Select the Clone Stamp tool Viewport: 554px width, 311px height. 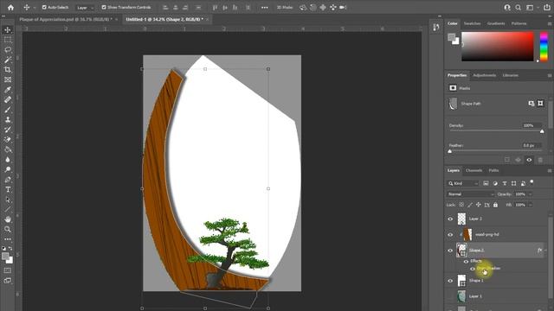point(8,119)
